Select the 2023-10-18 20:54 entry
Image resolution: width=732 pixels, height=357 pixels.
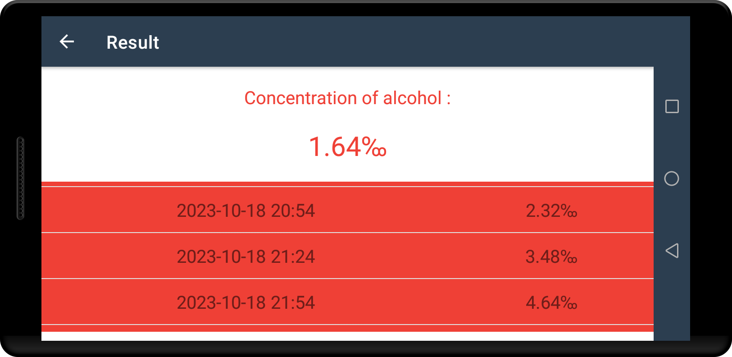tap(347, 210)
